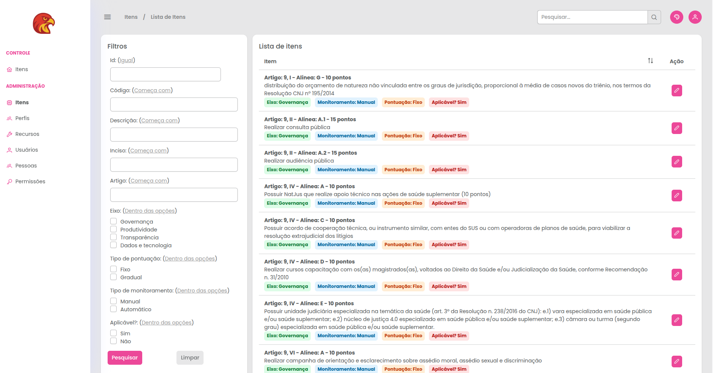Image resolution: width=713 pixels, height=373 pixels.
Task: Click the Limpar button
Action: [x=190, y=358]
